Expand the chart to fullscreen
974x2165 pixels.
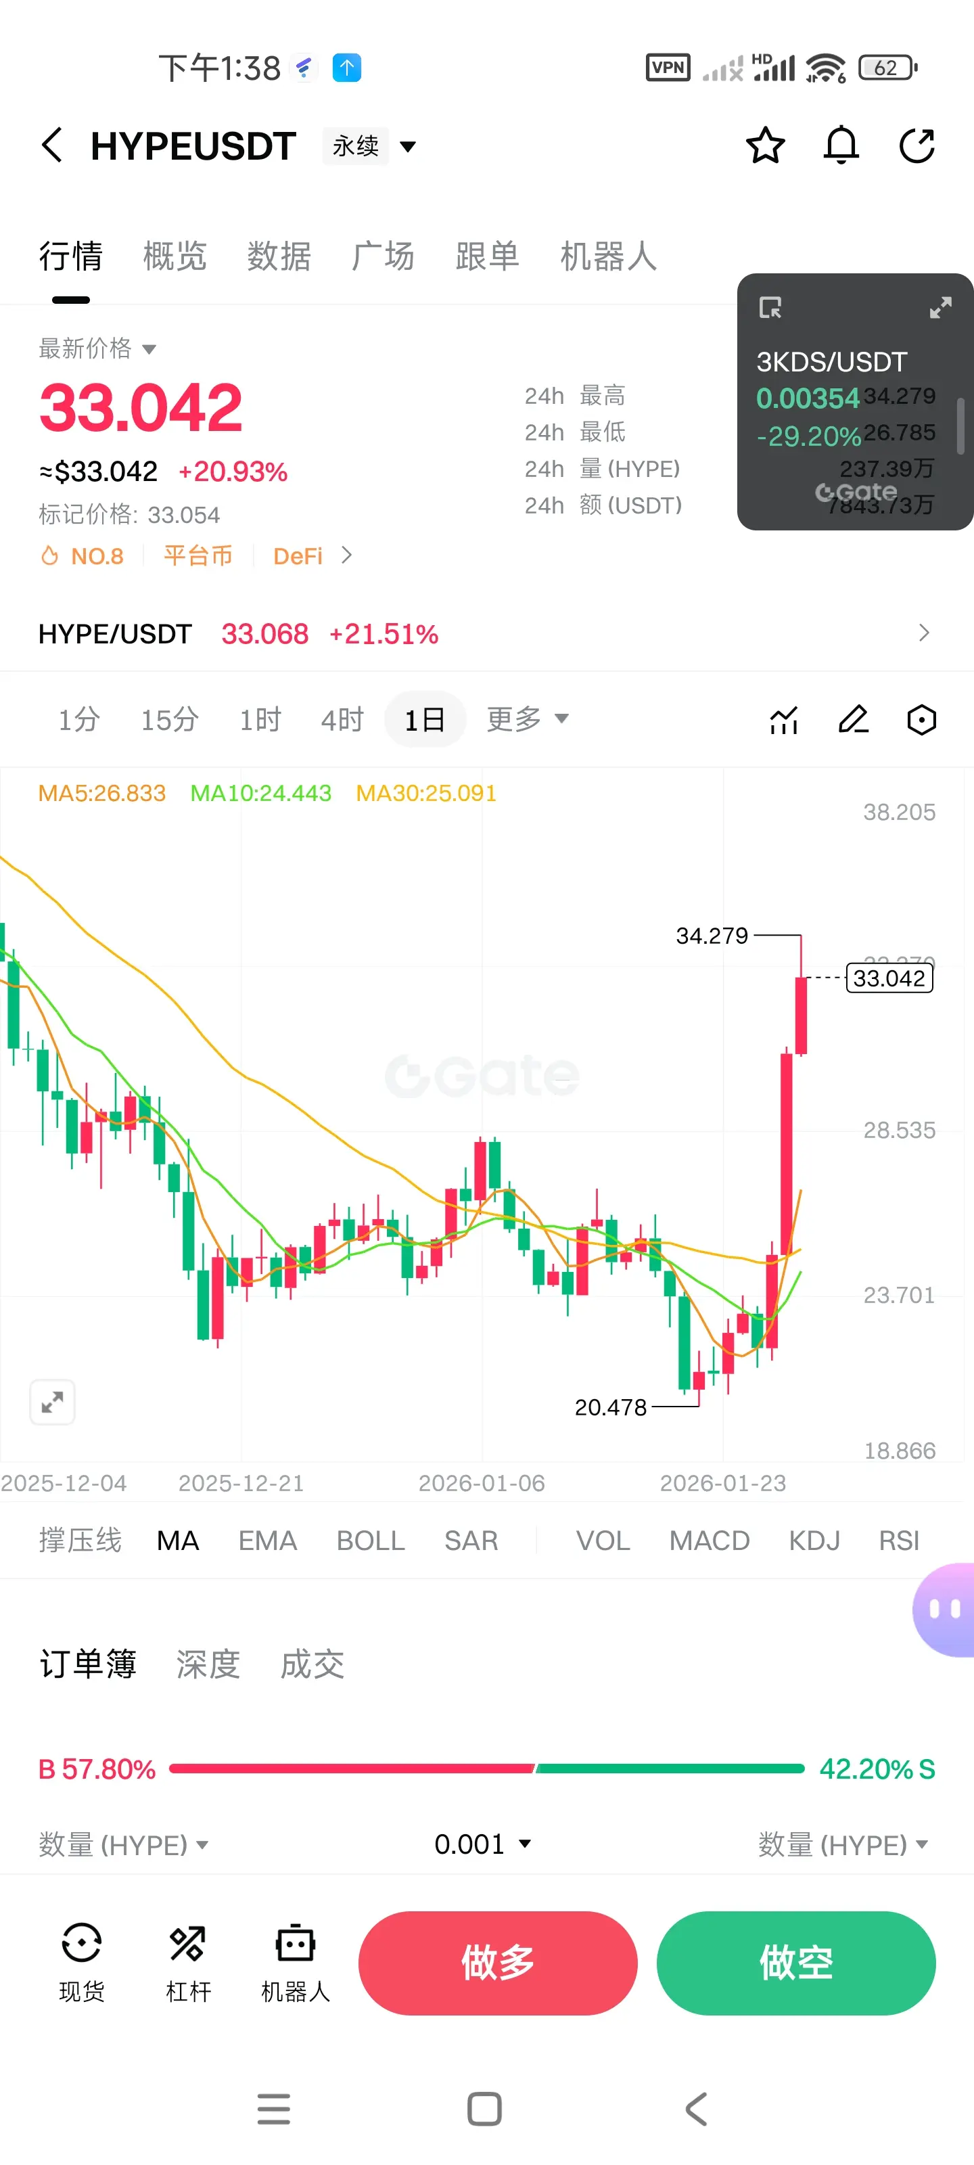pos(52,1402)
